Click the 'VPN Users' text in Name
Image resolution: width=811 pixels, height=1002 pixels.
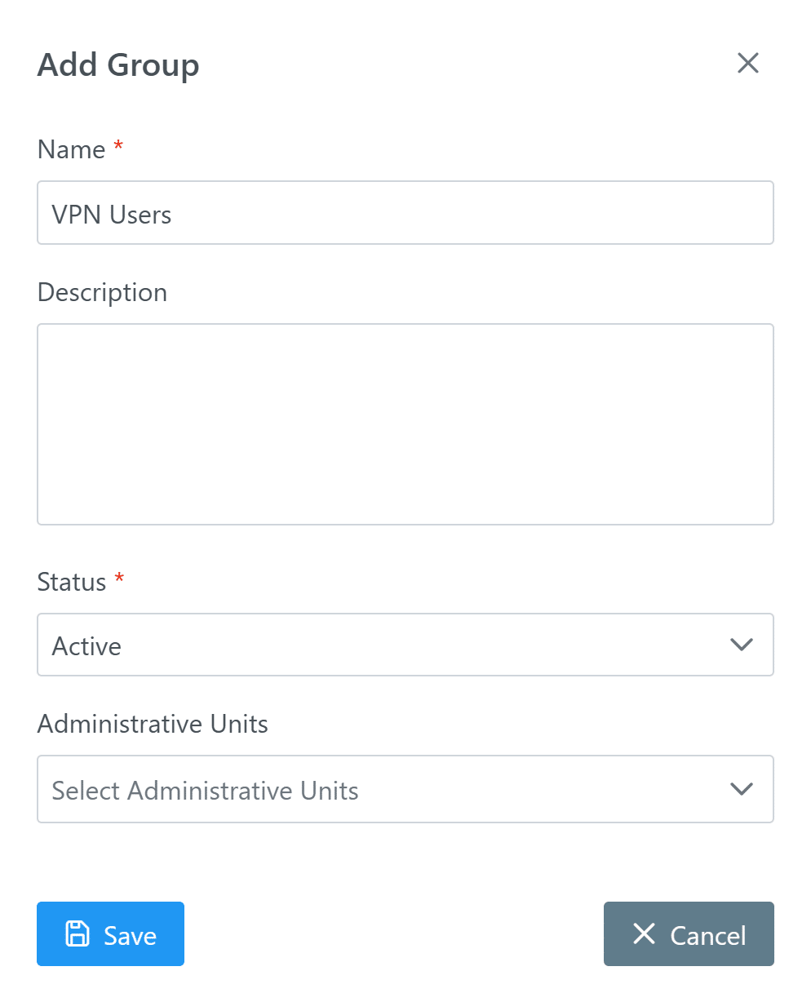click(x=112, y=215)
